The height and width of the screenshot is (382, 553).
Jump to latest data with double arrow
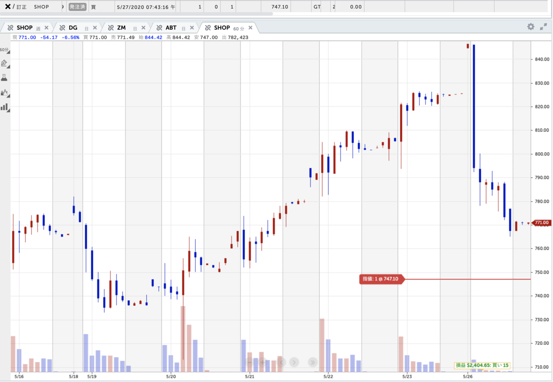pyautogui.click(x=313, y=362)
